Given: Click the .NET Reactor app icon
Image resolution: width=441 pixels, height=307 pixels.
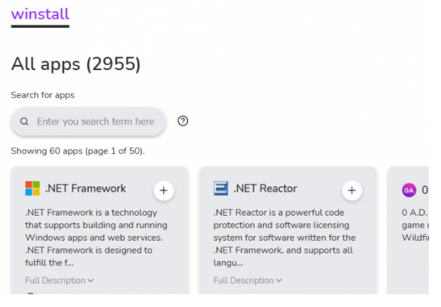Looking at the screenshot, I should [220, 188].
